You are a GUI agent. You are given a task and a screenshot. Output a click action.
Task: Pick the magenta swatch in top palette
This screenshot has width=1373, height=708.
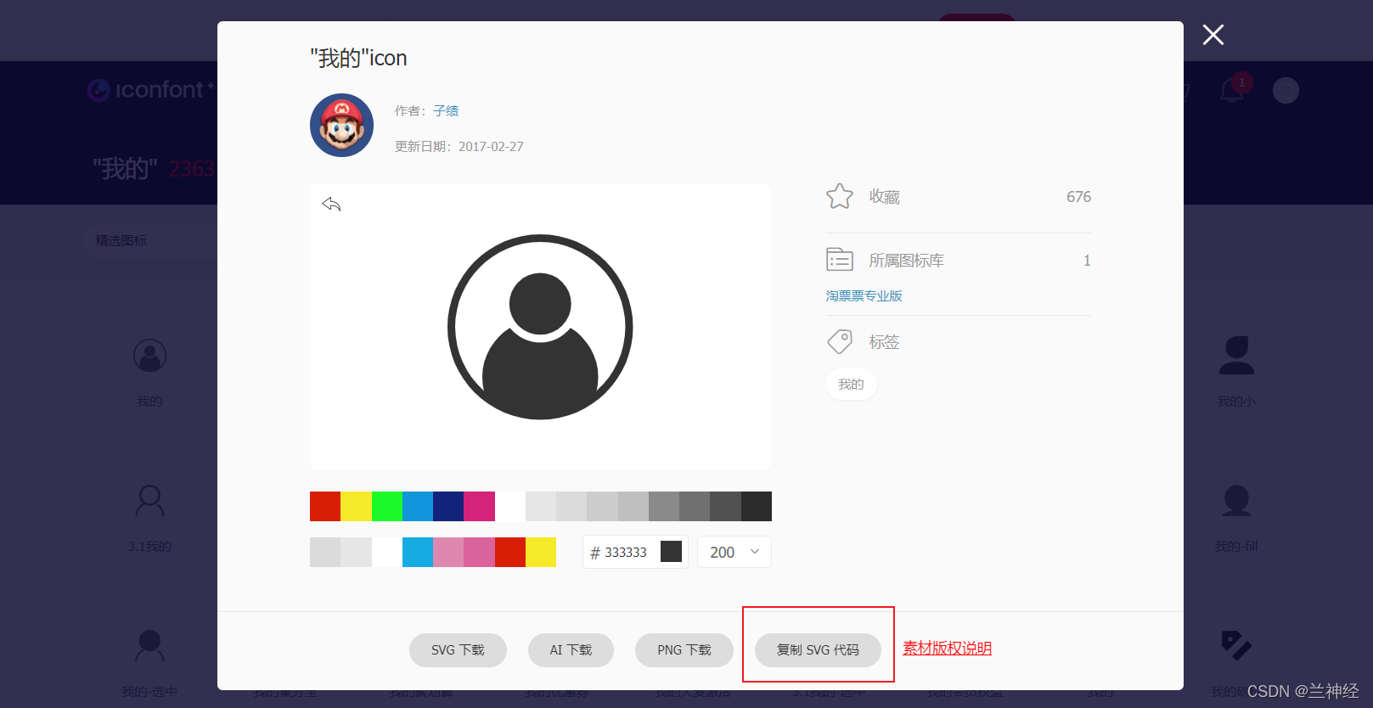[x=479, y=506]
